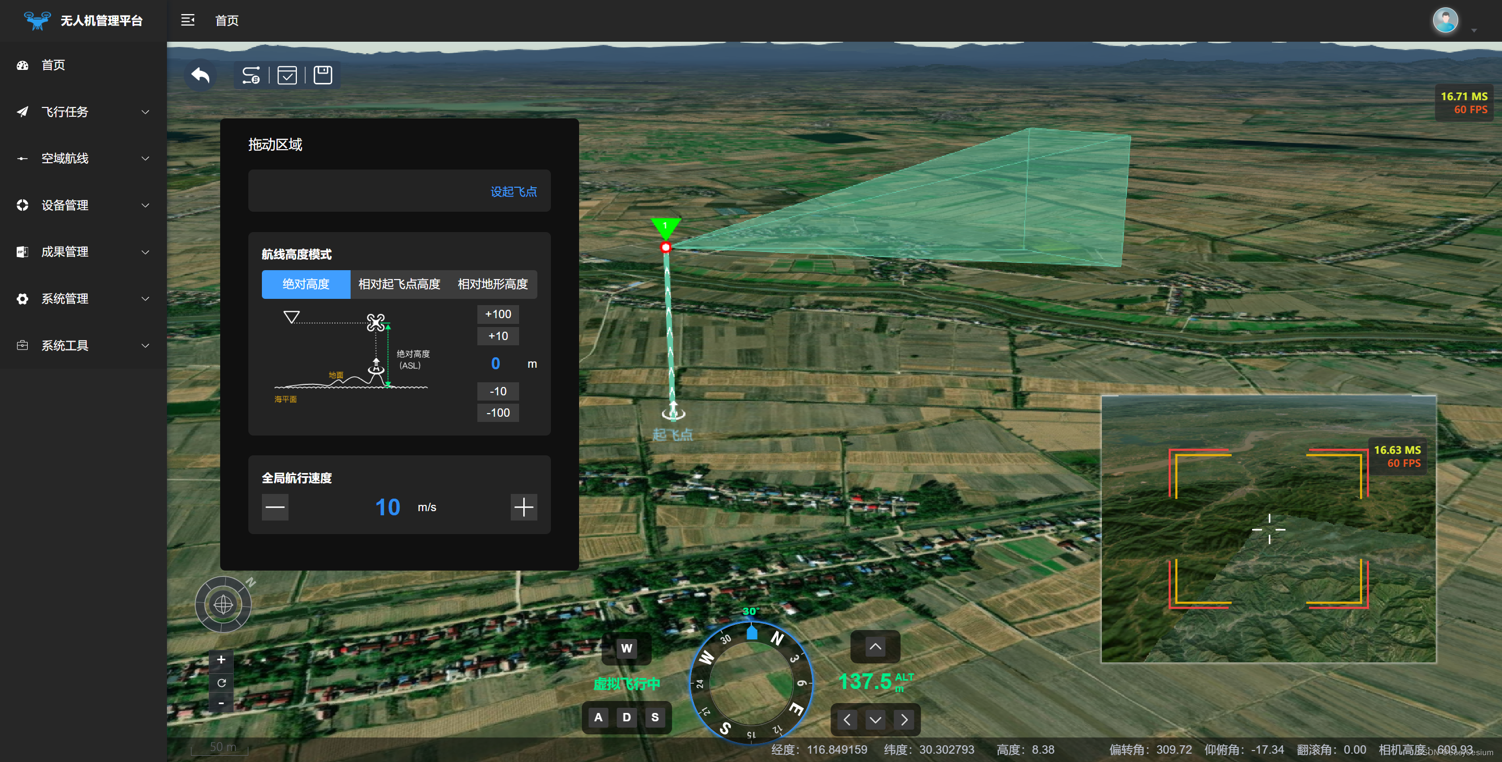Select 绝对高度 altitude mode
The image size is (1502, 762).
[x=306, y=284]
